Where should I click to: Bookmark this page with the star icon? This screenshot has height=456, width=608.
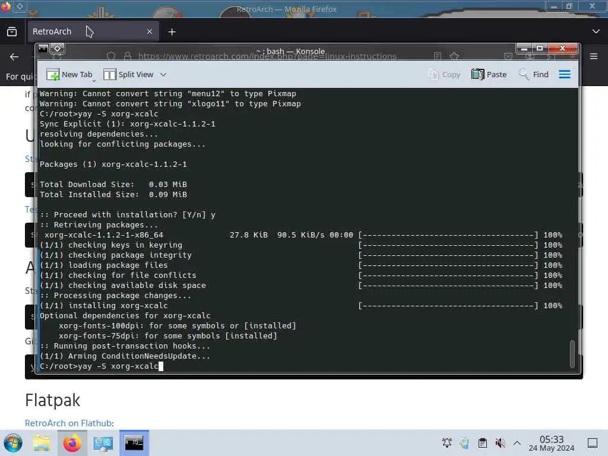pyautogui.click(x=454, y=56)
